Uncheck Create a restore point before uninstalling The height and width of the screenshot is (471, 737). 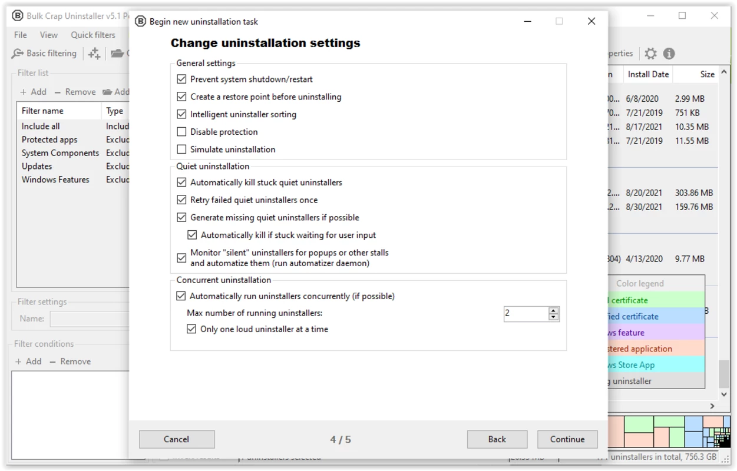pos(181,97)
